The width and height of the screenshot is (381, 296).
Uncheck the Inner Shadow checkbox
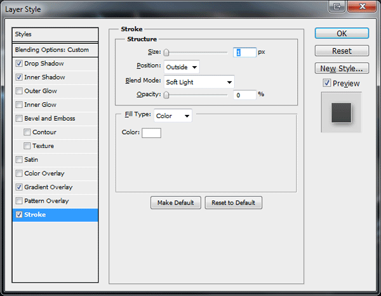pyautogui.click(x=19, y=77)
